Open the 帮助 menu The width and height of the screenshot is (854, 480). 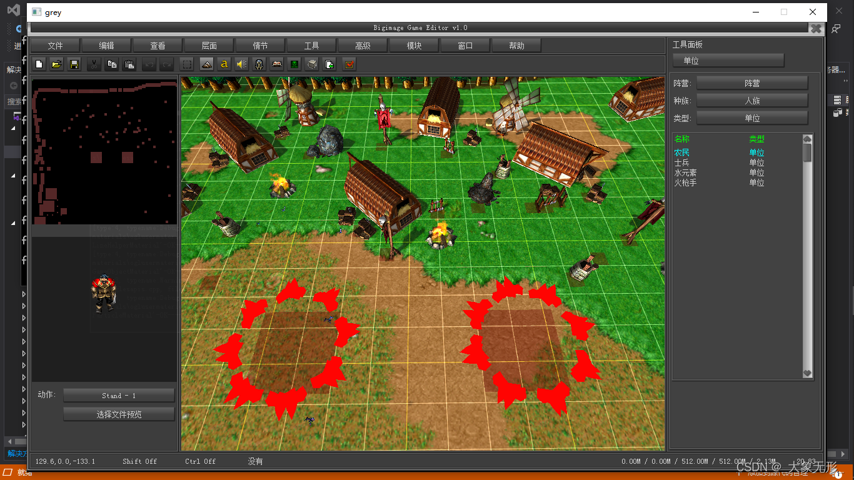point(517,46)
